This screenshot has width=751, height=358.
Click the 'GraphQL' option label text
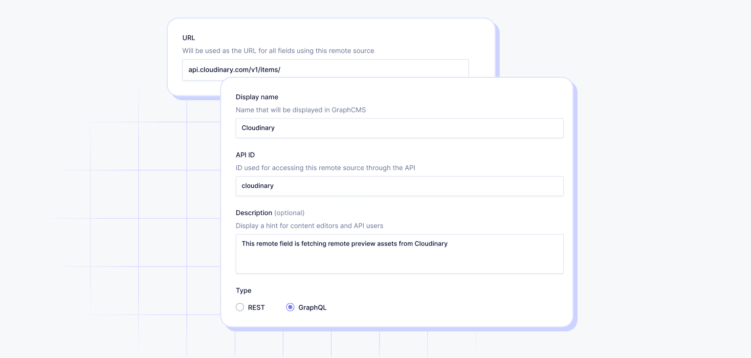pyautogui.click(x=312, y=308)
